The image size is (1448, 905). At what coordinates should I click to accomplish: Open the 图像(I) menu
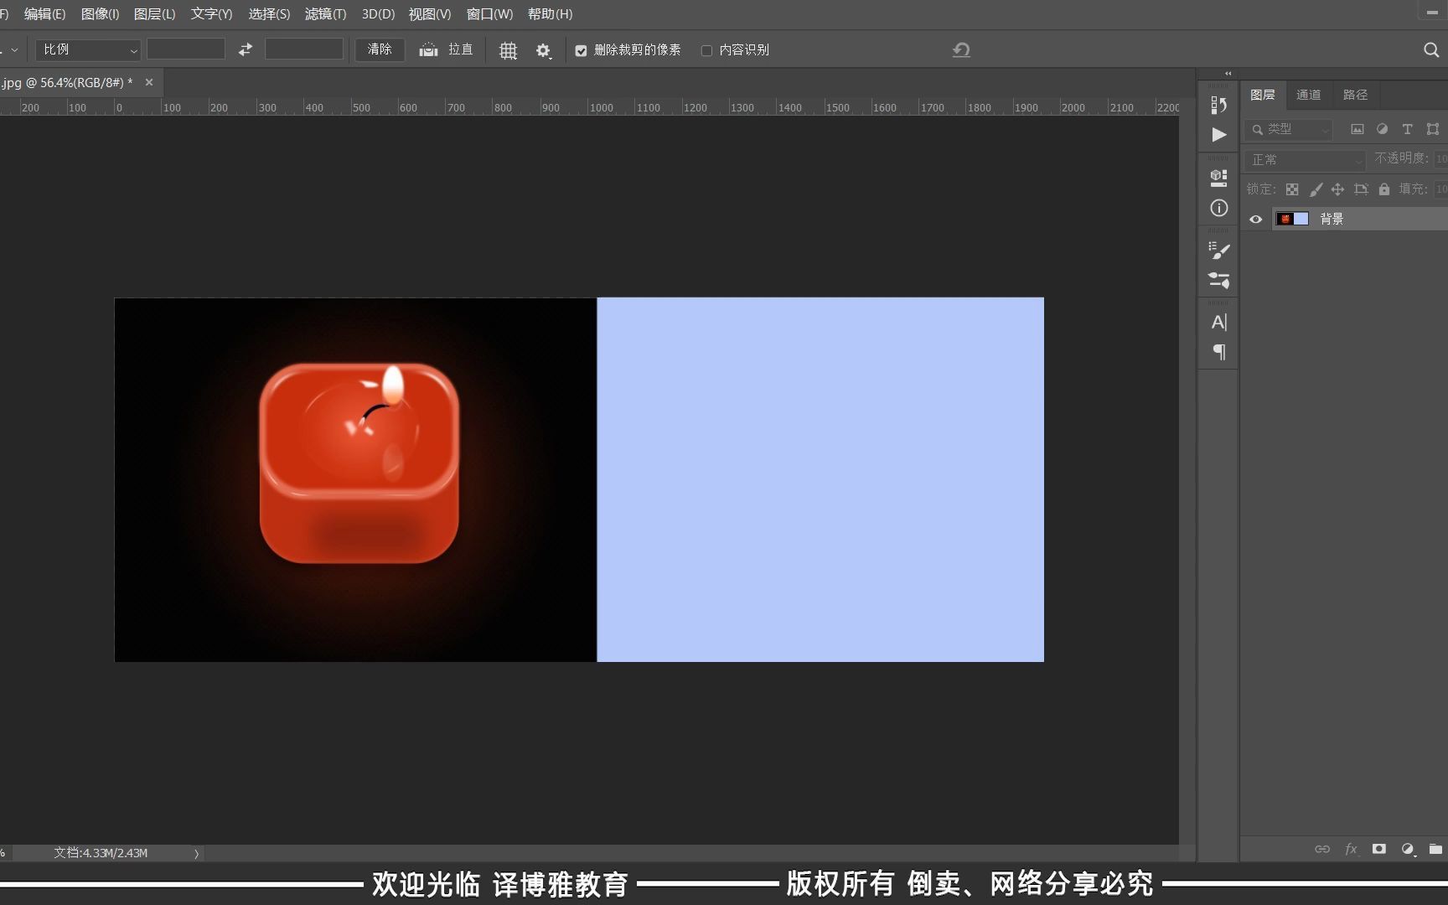(x=100, y=14)
